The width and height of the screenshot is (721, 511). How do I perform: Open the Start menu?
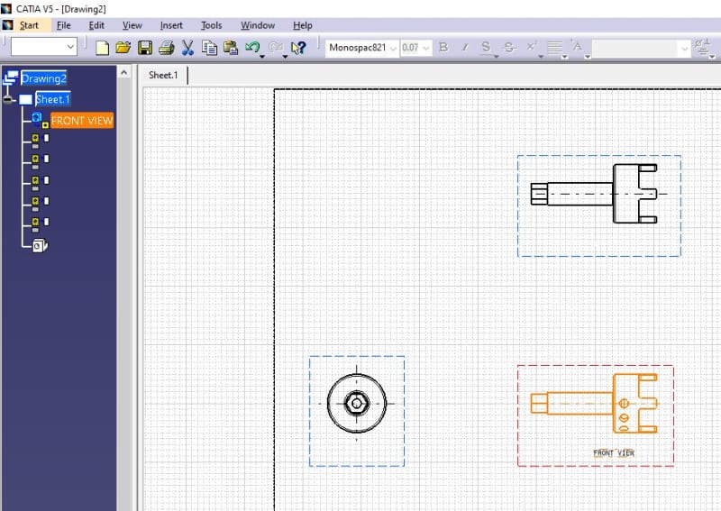[29, 25]
